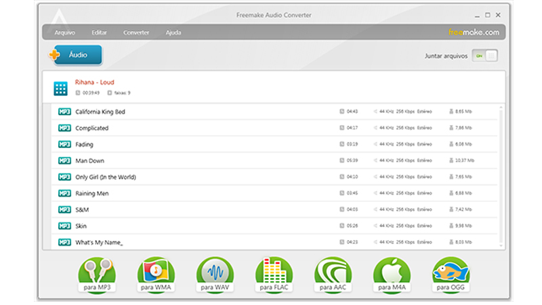Select the track named Skin
Image resolution: width=542 pixels, height=305 pixels.
pyautogui.click(x=81, y=226)
